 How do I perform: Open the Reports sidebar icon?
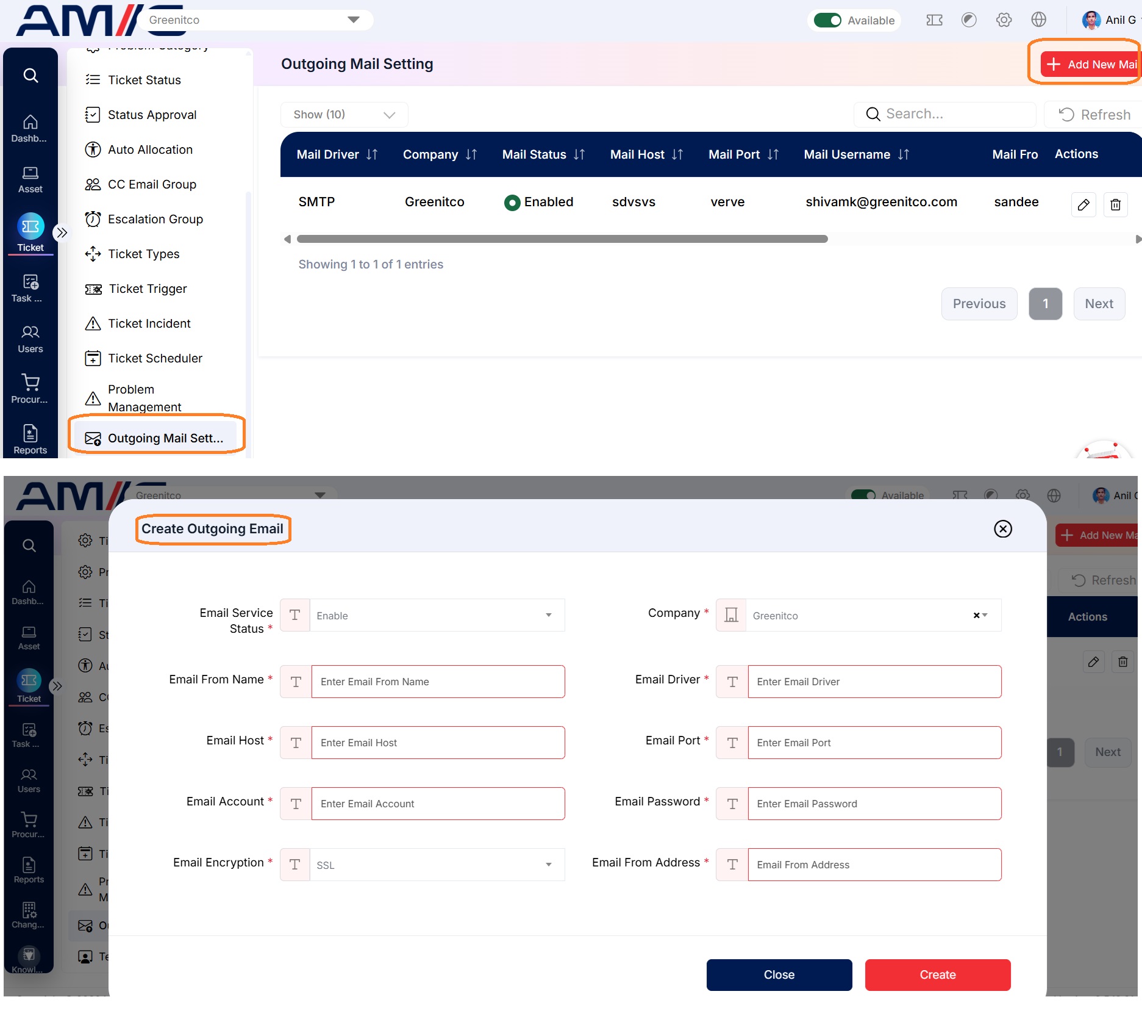pyautogui.click(x=30, y=439)
